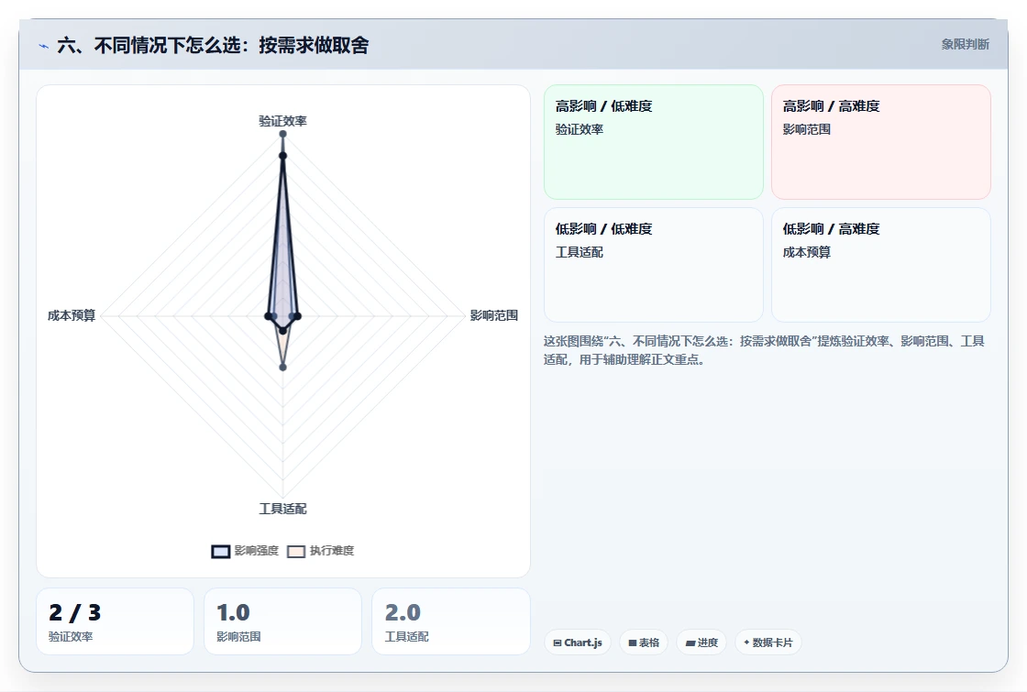Select the 高影响 / 低难度 quadrant card
1027x692 pixels.
click(654, 142)
